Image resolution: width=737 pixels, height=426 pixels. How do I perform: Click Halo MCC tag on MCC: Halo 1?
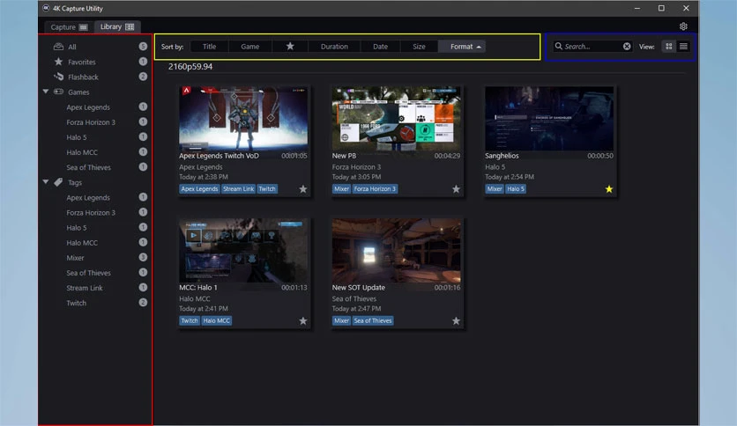point(217,320)
